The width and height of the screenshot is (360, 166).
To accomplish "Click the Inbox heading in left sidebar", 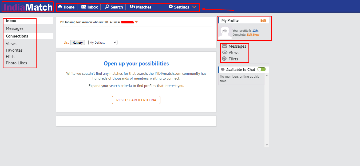I will point(11,21).
